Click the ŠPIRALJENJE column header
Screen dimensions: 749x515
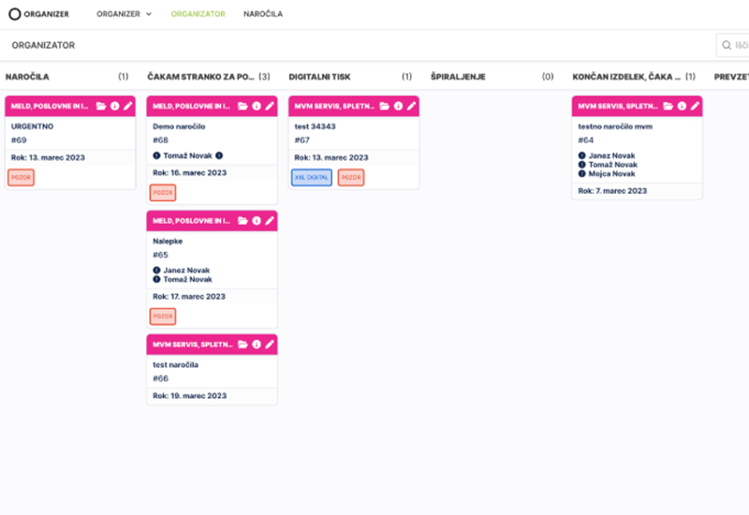463,76
